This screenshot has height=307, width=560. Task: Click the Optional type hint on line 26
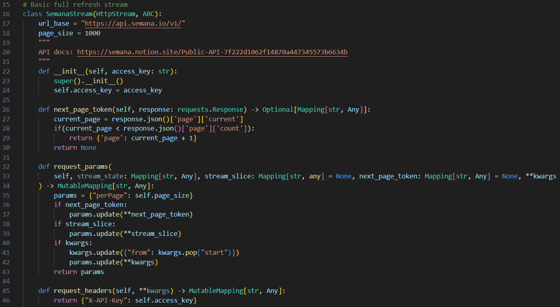click(278, 109)
